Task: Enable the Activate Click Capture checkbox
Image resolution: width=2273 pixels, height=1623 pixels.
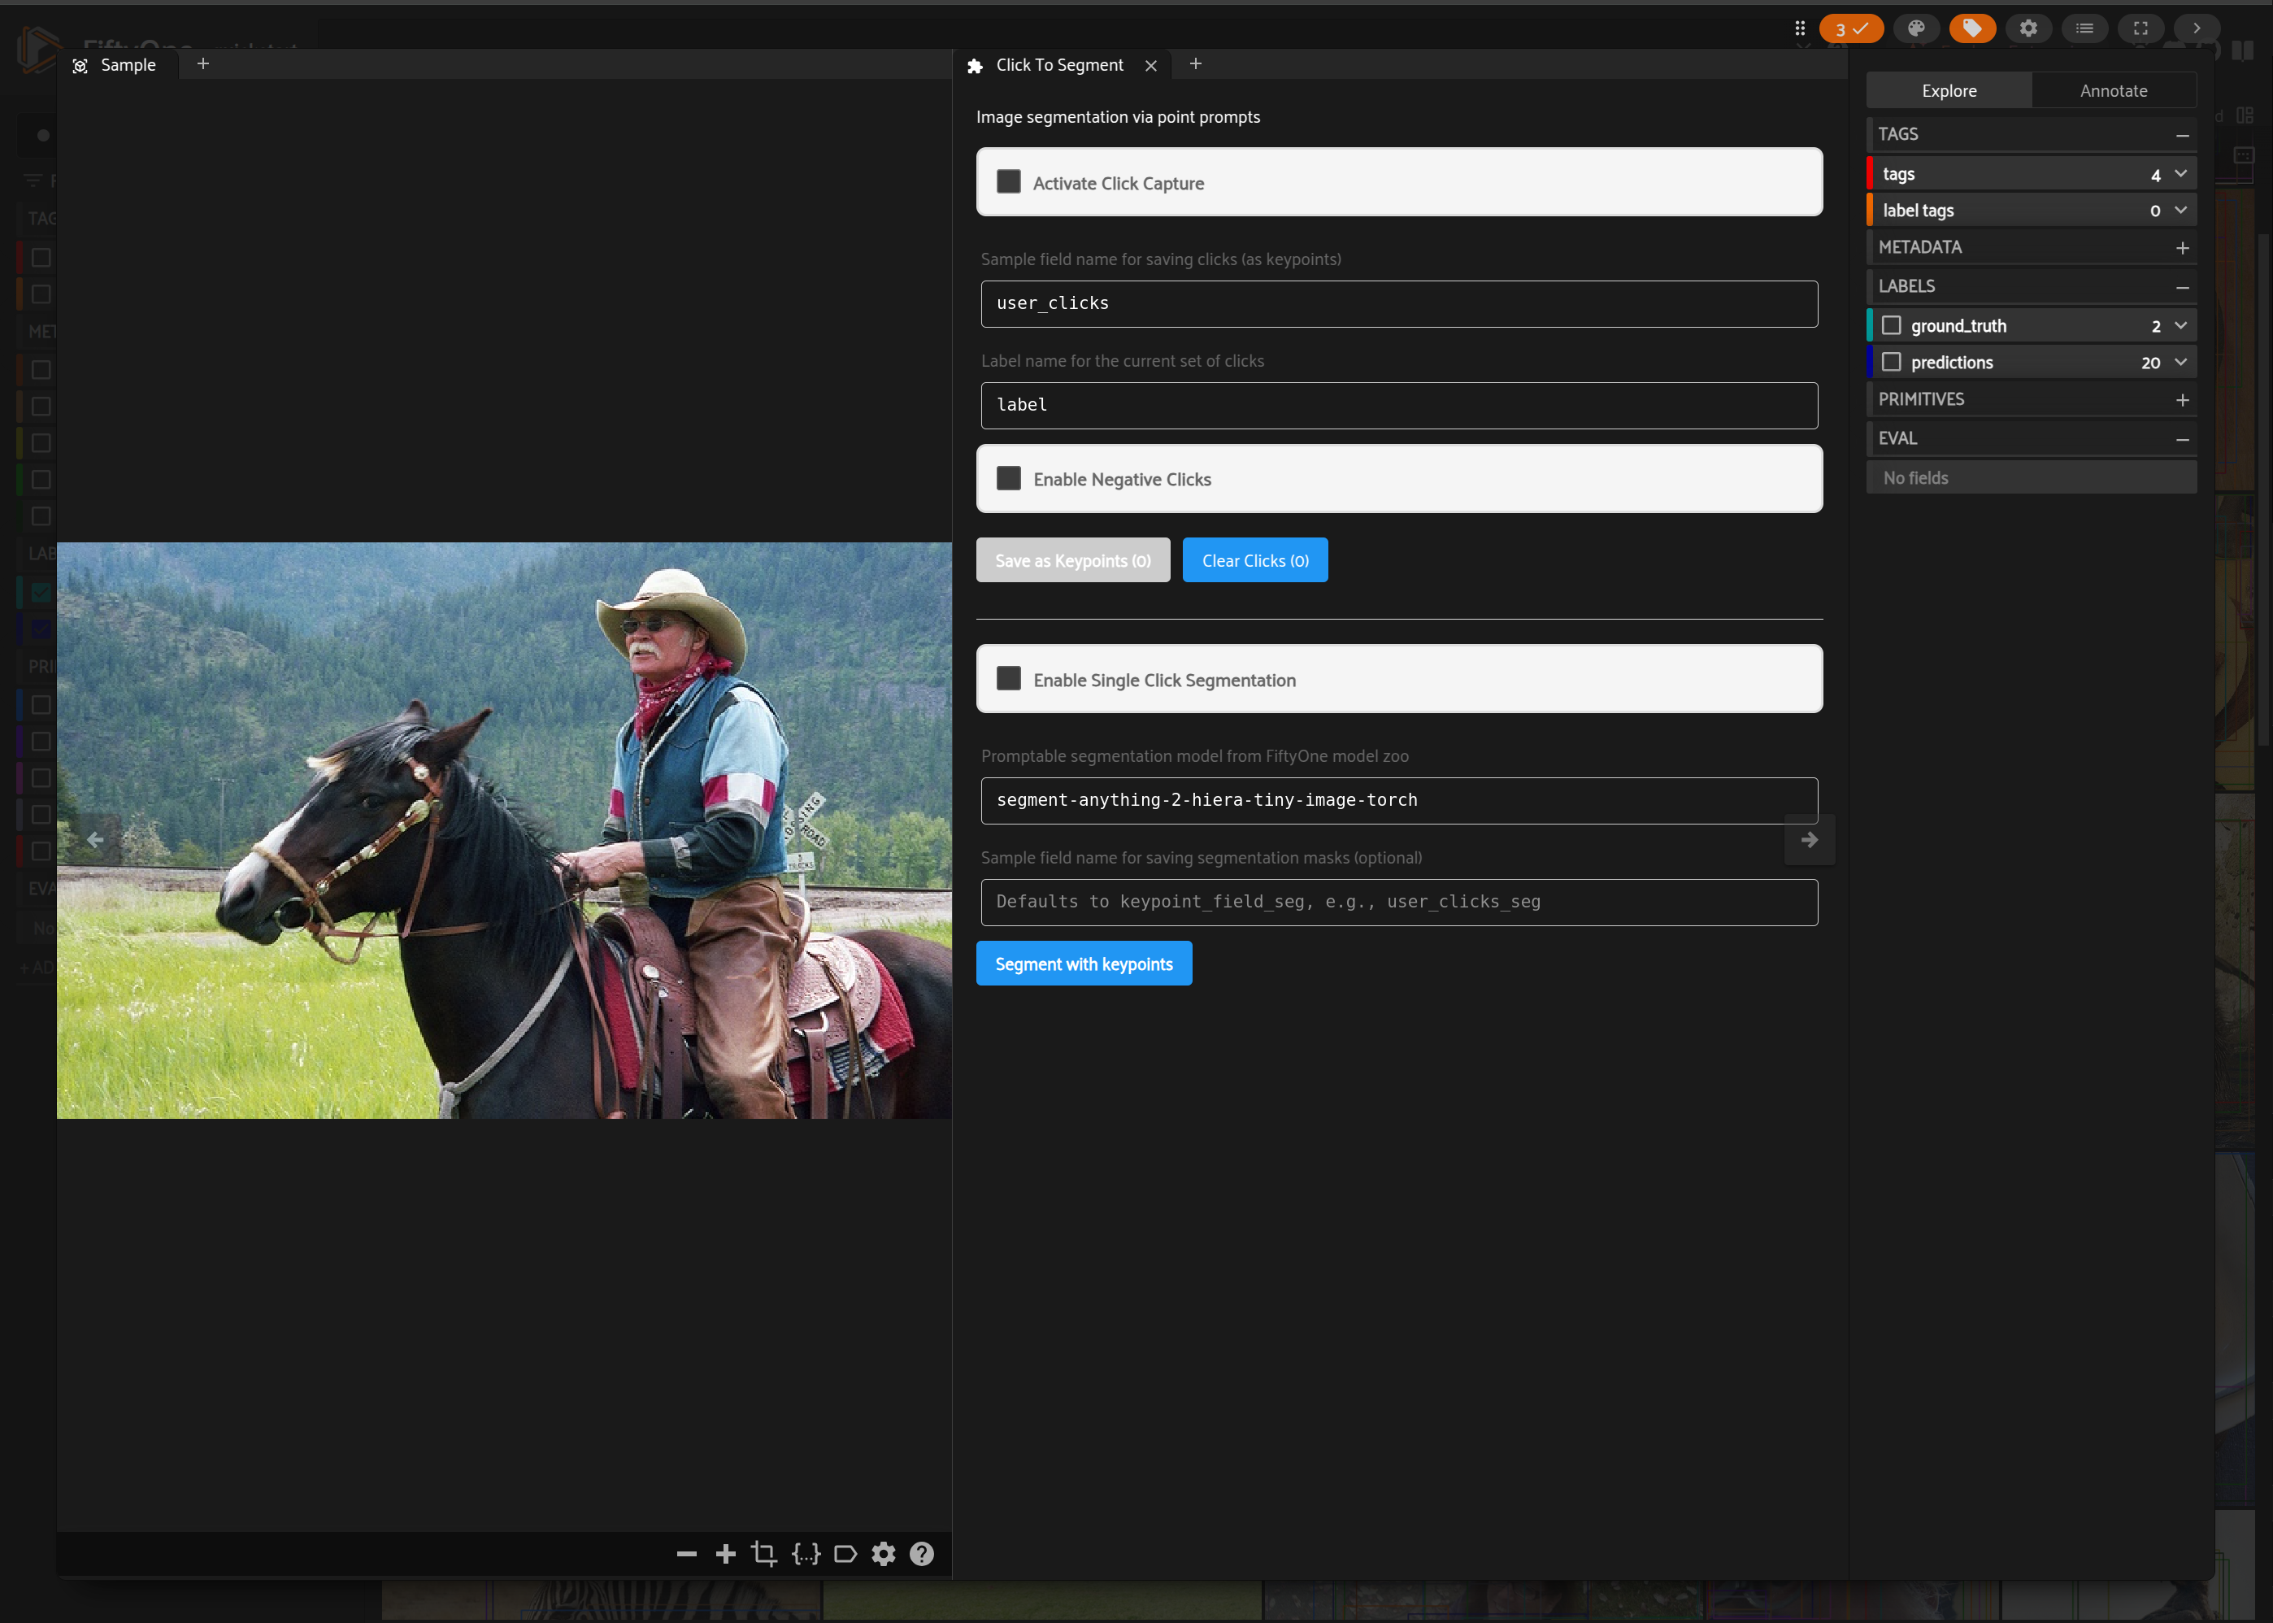Action: click(1008, 182)
